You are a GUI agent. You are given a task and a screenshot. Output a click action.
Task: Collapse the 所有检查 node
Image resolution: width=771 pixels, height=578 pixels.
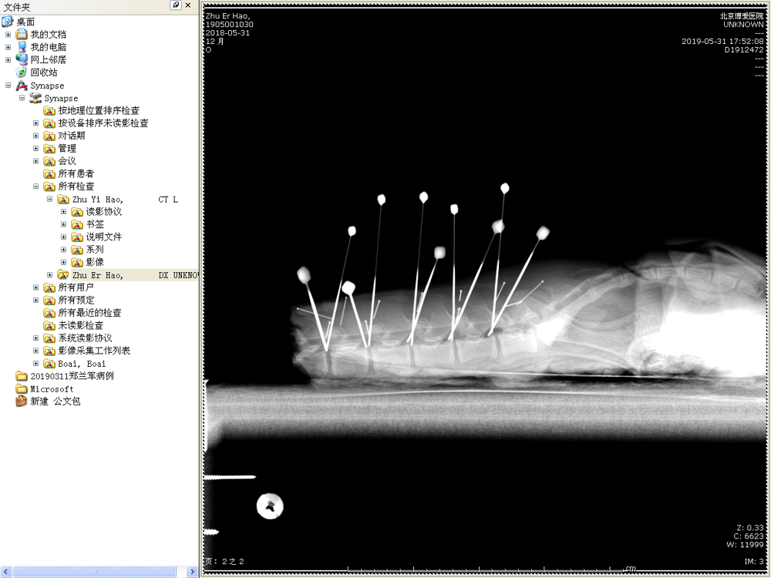point(35,187)
